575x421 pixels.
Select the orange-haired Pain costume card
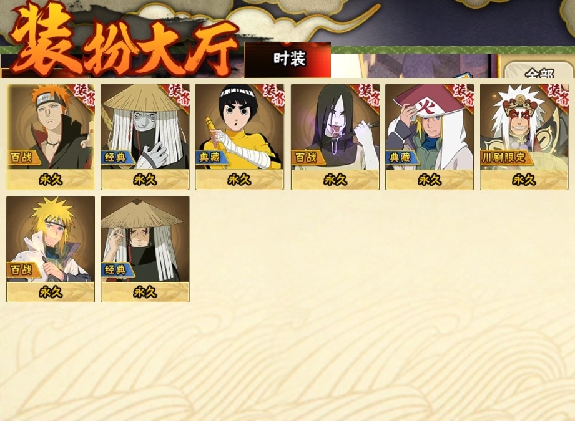(x=51, y=137)
